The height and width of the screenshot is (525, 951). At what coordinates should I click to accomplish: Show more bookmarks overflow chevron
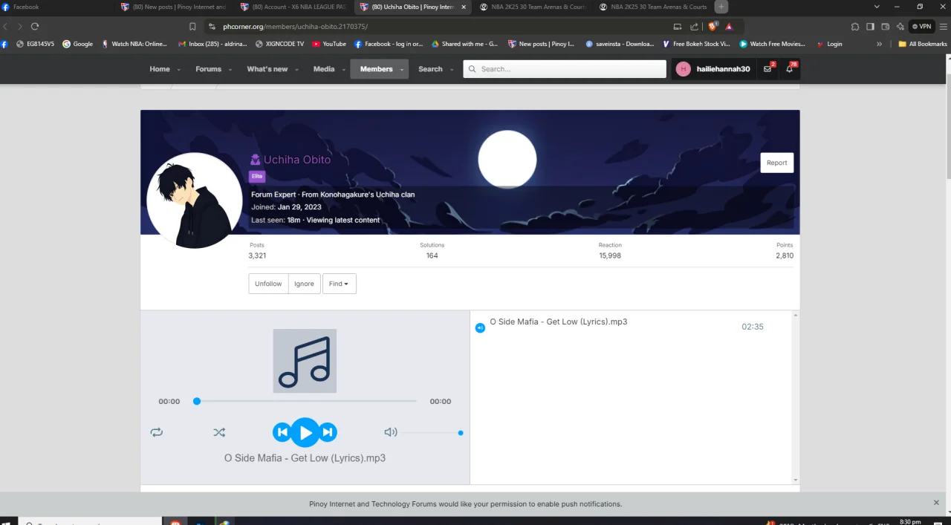pos(880,44)
